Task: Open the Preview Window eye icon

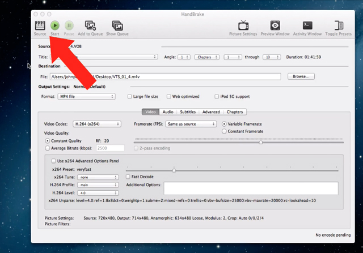Action: click(x=275, y=25)
